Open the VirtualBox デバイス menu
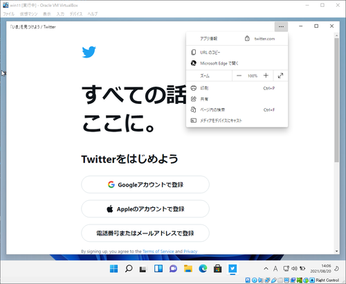 (76, 14)
